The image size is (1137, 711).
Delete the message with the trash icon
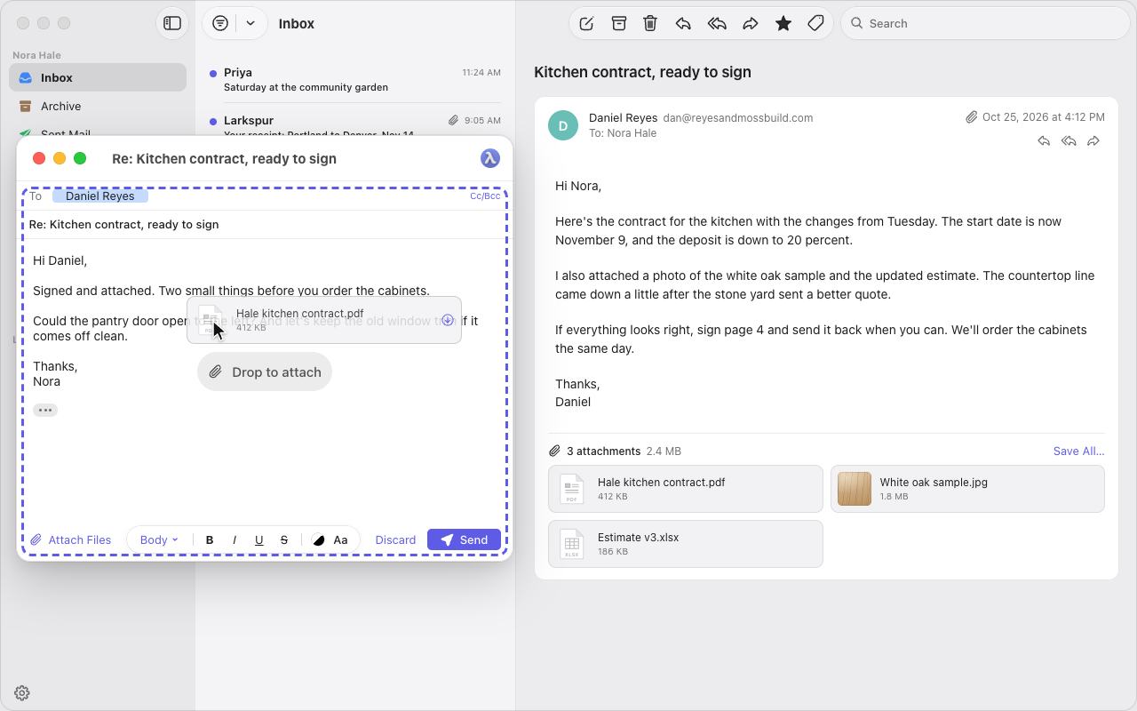[650, 24]
